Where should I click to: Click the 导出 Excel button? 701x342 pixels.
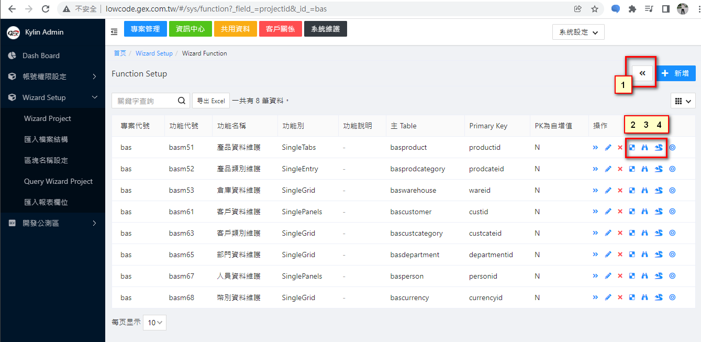coord(210,101)
